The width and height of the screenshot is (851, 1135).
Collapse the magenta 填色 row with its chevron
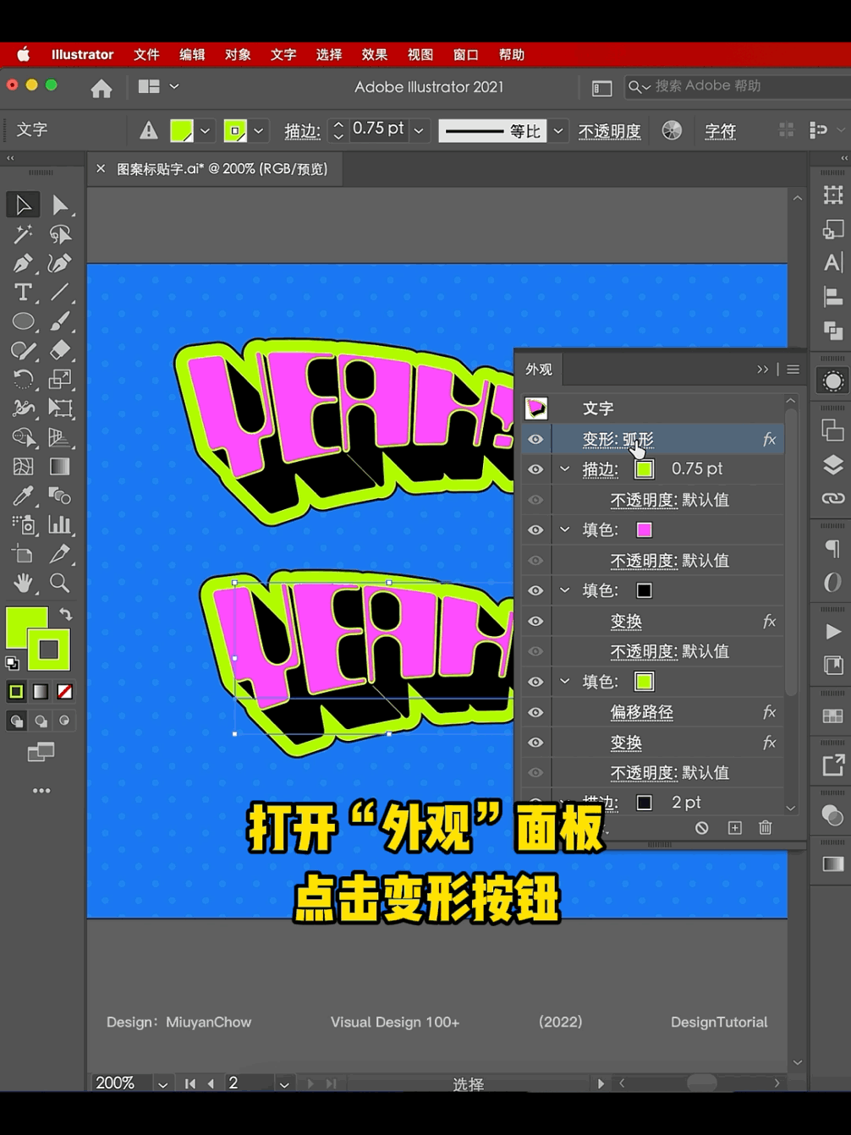564,529
